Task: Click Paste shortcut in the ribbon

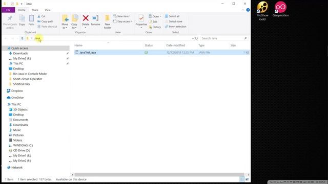Action: [47, 27]
